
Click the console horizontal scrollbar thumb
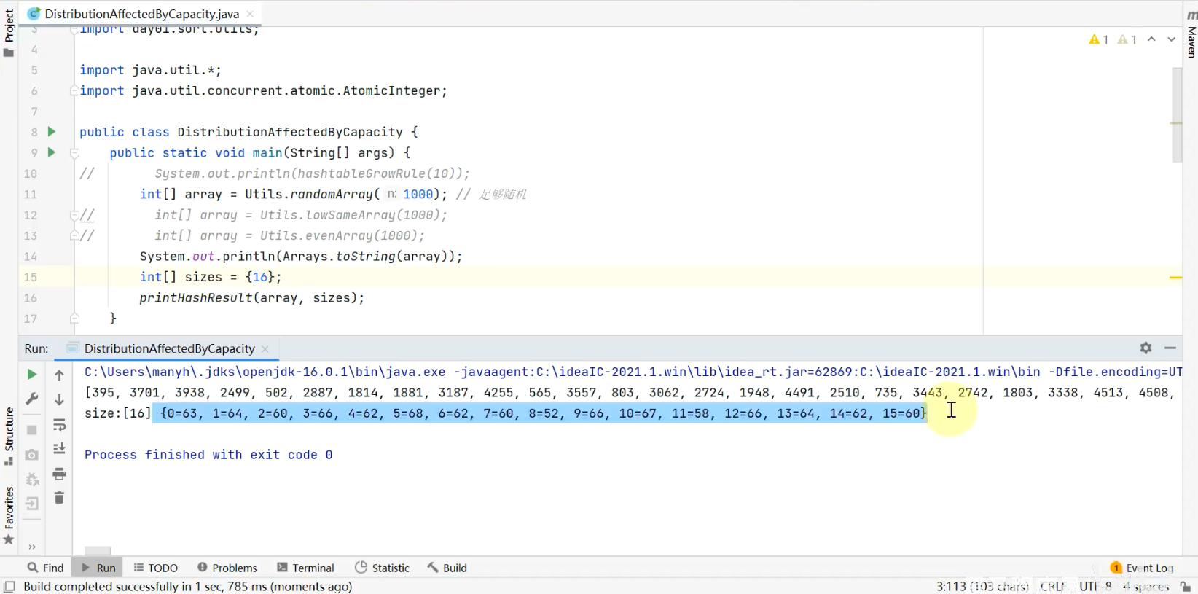click(98, 550)
